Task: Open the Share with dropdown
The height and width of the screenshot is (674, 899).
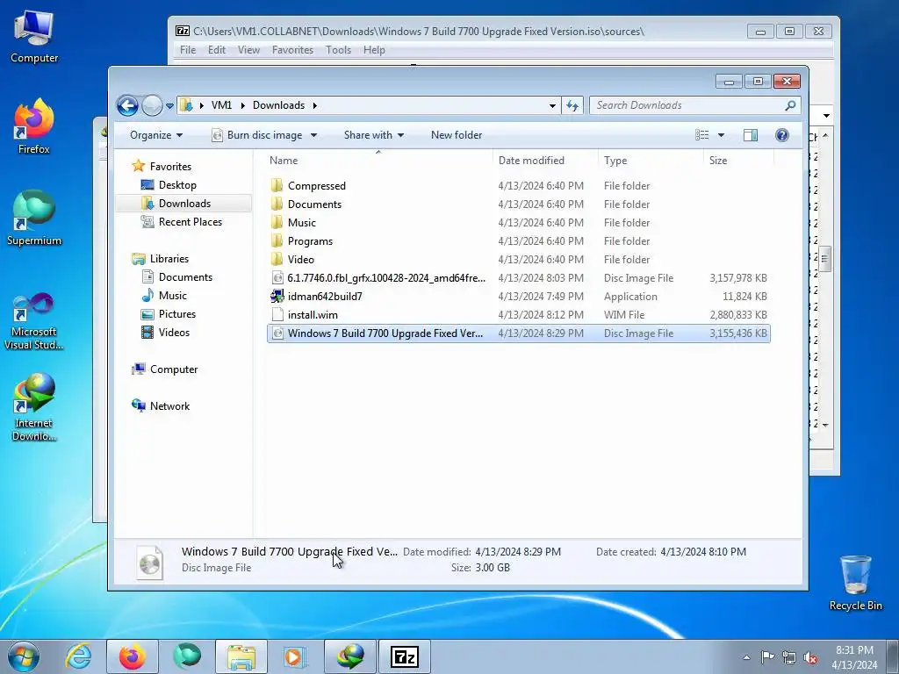Action: coord(374,135)
